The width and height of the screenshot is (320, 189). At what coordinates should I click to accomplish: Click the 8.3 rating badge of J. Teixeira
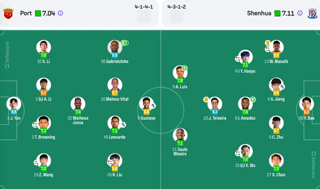[215, 111]
